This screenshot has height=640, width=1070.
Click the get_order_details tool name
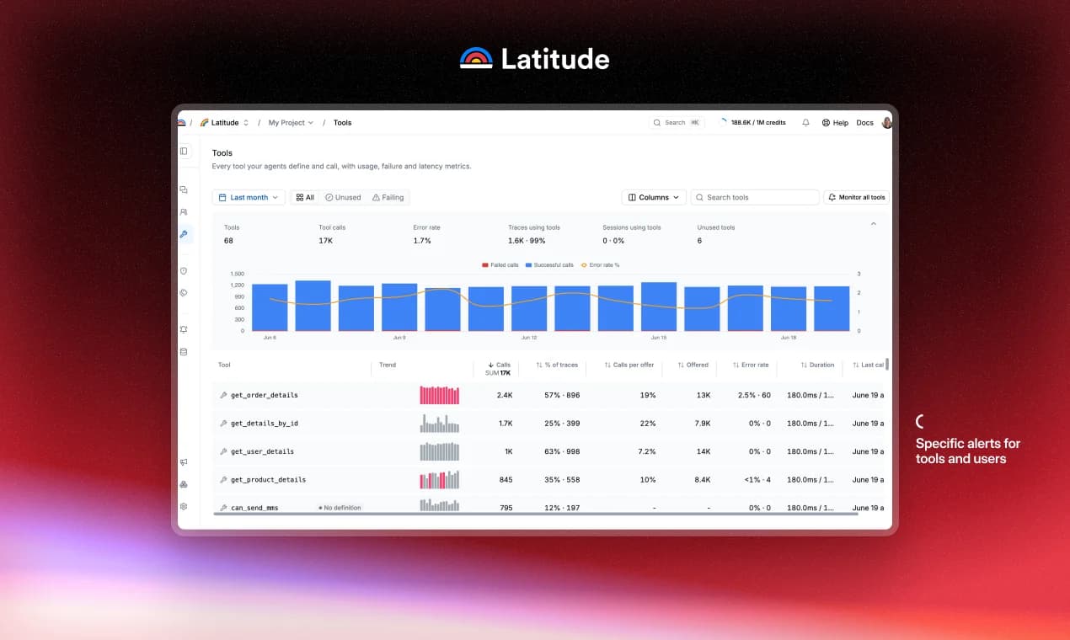pyautogui.click(x=265, y=395)
